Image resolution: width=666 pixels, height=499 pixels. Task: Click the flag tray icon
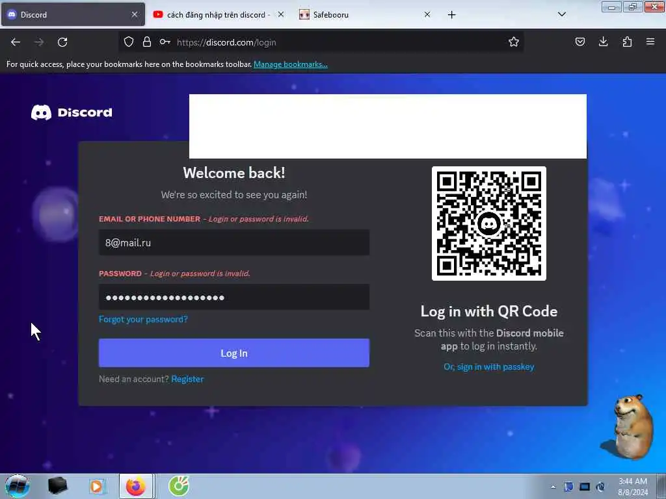pyautogui.click(x=568, y=487)
